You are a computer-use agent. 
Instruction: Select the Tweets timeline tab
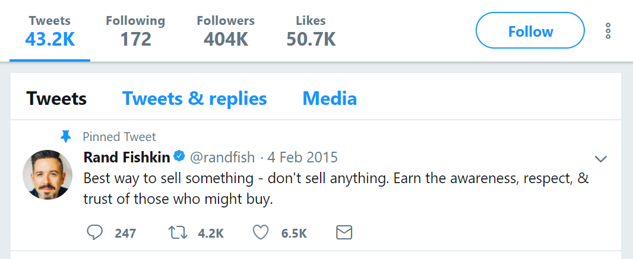pos(56,98)
